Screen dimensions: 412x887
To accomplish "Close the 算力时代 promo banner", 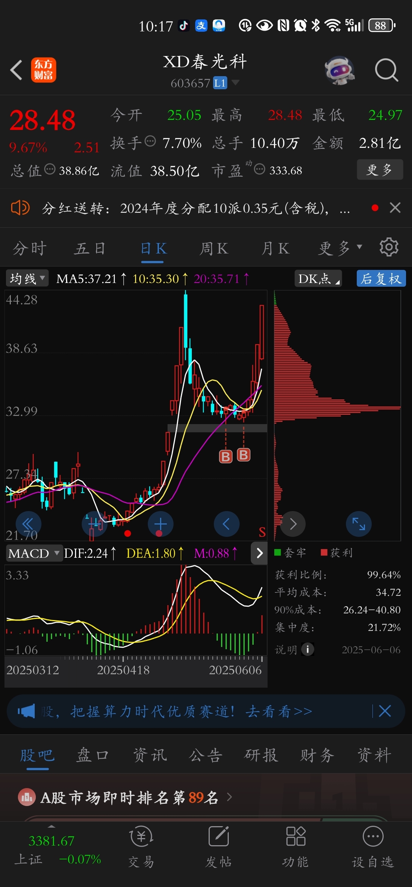I will point(385,711).
